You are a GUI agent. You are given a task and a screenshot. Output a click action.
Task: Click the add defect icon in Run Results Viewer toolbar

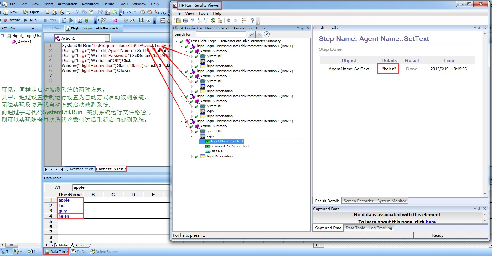click(220, 21)
